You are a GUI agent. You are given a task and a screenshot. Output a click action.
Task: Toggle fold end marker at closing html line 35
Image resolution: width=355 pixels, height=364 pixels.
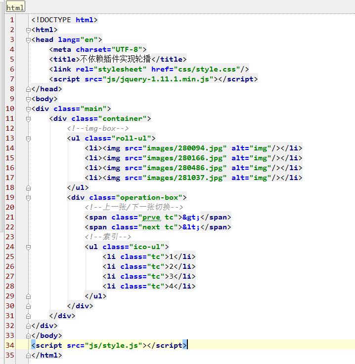coord(28,356)
